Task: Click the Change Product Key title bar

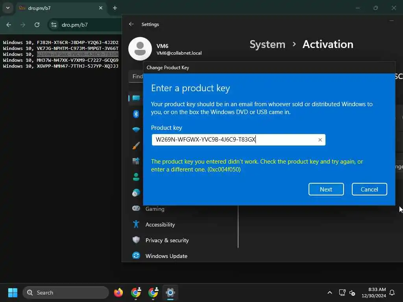Action: point(269,68)
